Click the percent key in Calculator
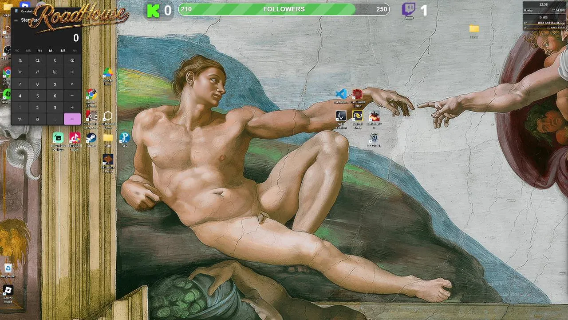 tap(20, 60)
